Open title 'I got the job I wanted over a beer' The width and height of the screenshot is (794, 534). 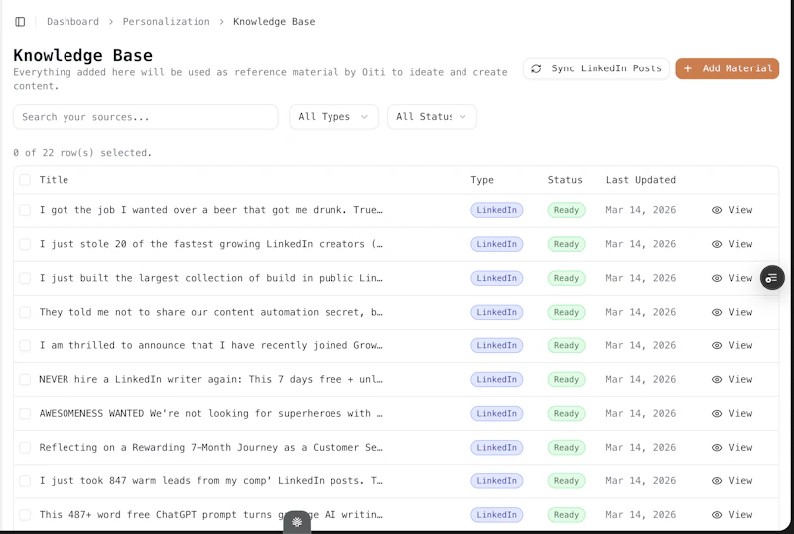(211, 210)
